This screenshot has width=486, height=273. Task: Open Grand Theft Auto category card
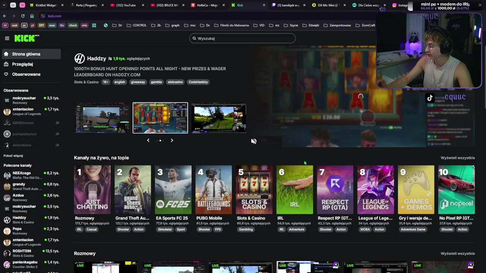[133, 190]
